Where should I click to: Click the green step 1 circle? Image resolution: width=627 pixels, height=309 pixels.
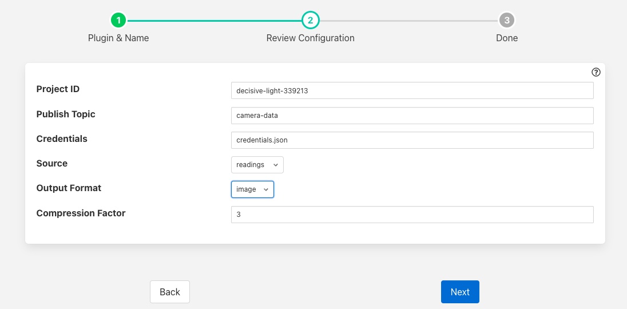(118, 21)
